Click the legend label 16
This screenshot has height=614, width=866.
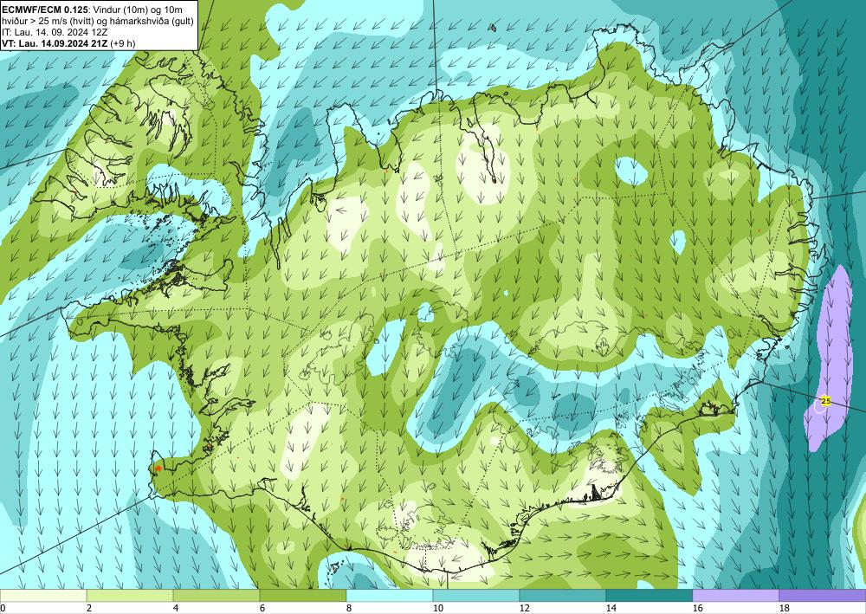point(697,609)
